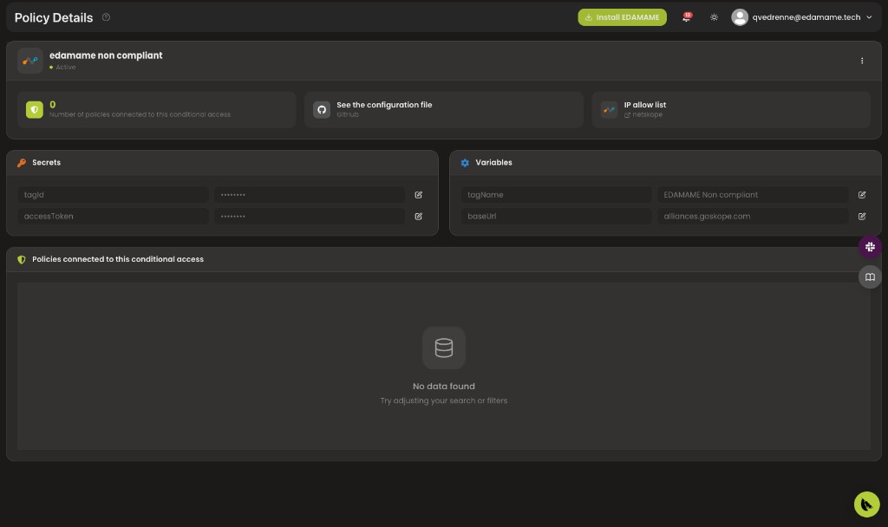Viewport: 888px width, 527px height.
Task: Open the notifications bell
Action: tap(687, 17)
